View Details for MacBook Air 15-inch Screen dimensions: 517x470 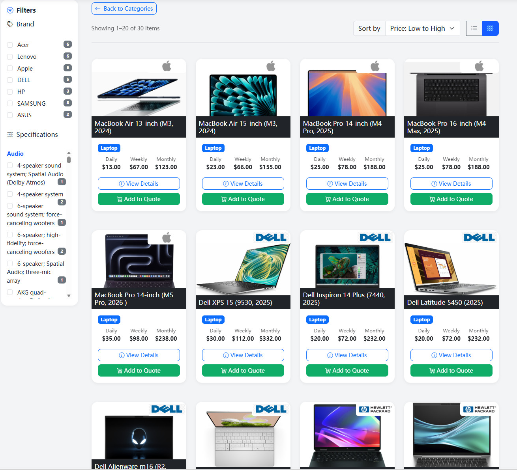coord(243,184)
